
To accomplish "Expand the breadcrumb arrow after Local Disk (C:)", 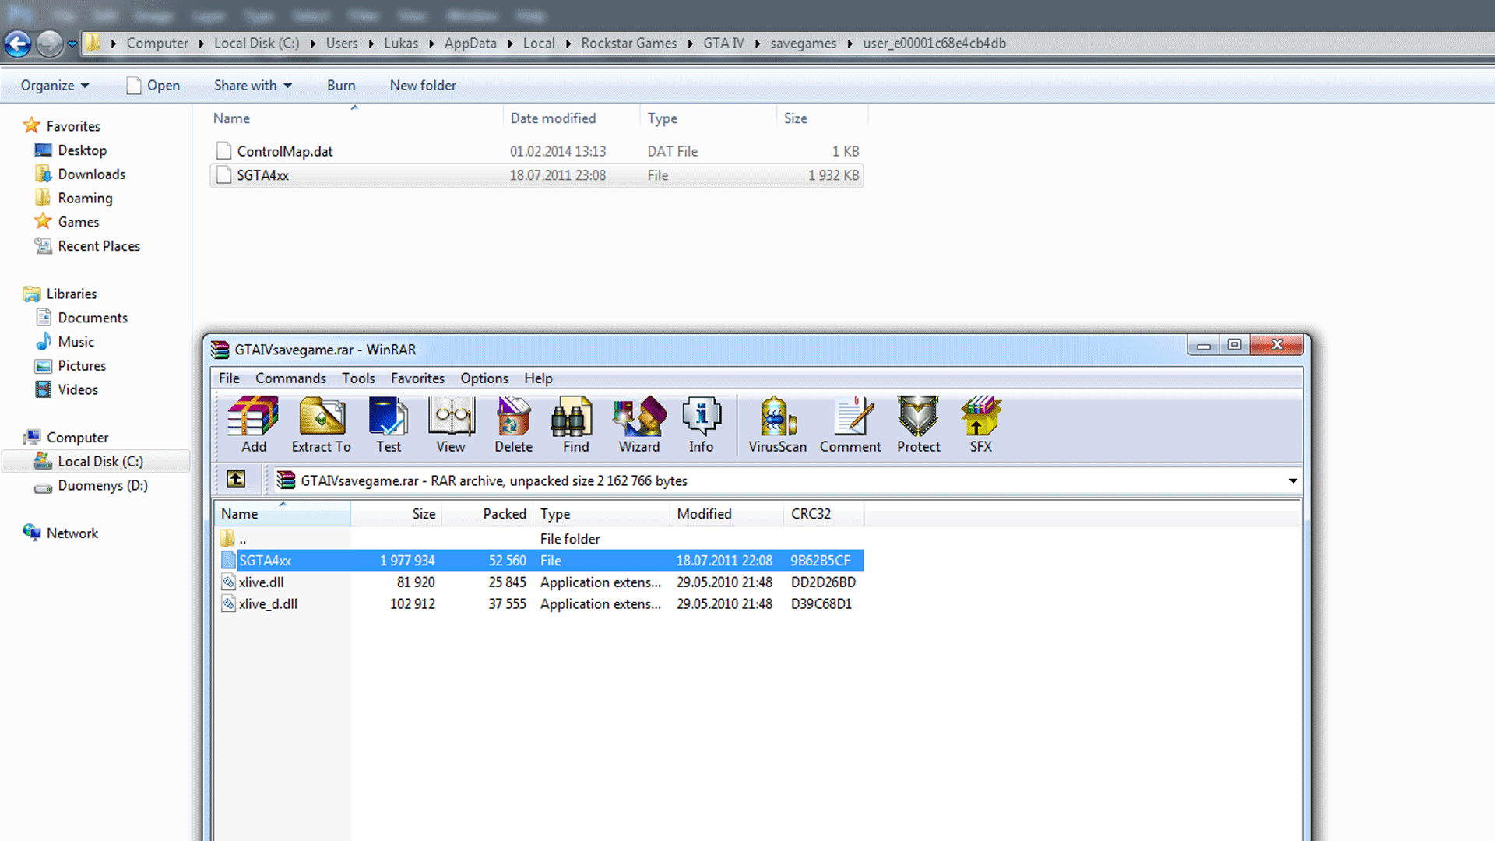I will coord(312,44).
